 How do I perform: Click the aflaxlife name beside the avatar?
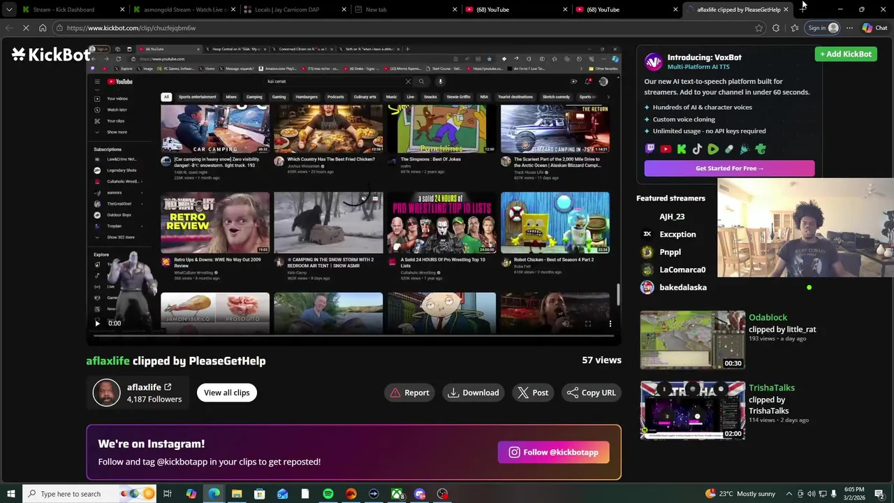click(x=144, y=387)
